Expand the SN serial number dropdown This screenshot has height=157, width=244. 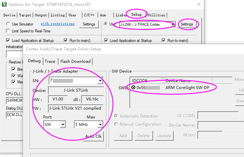pos(100,80)
